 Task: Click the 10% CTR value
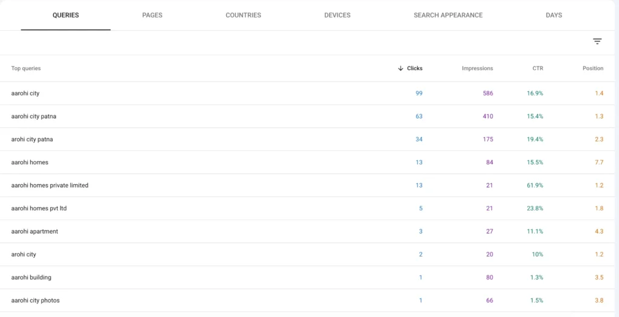point(537,254)
